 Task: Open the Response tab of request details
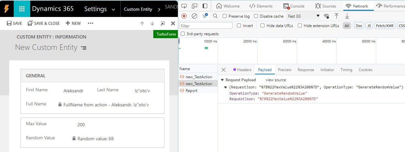(306, 70)
